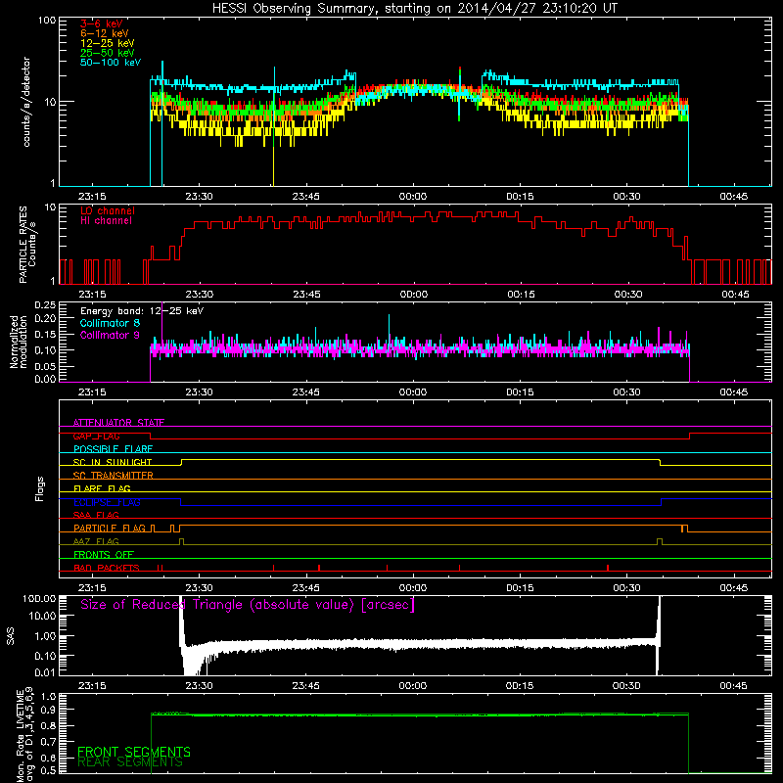
Task: Click the 0.9 value on livetime axis
Action: (x=48, y=711)
